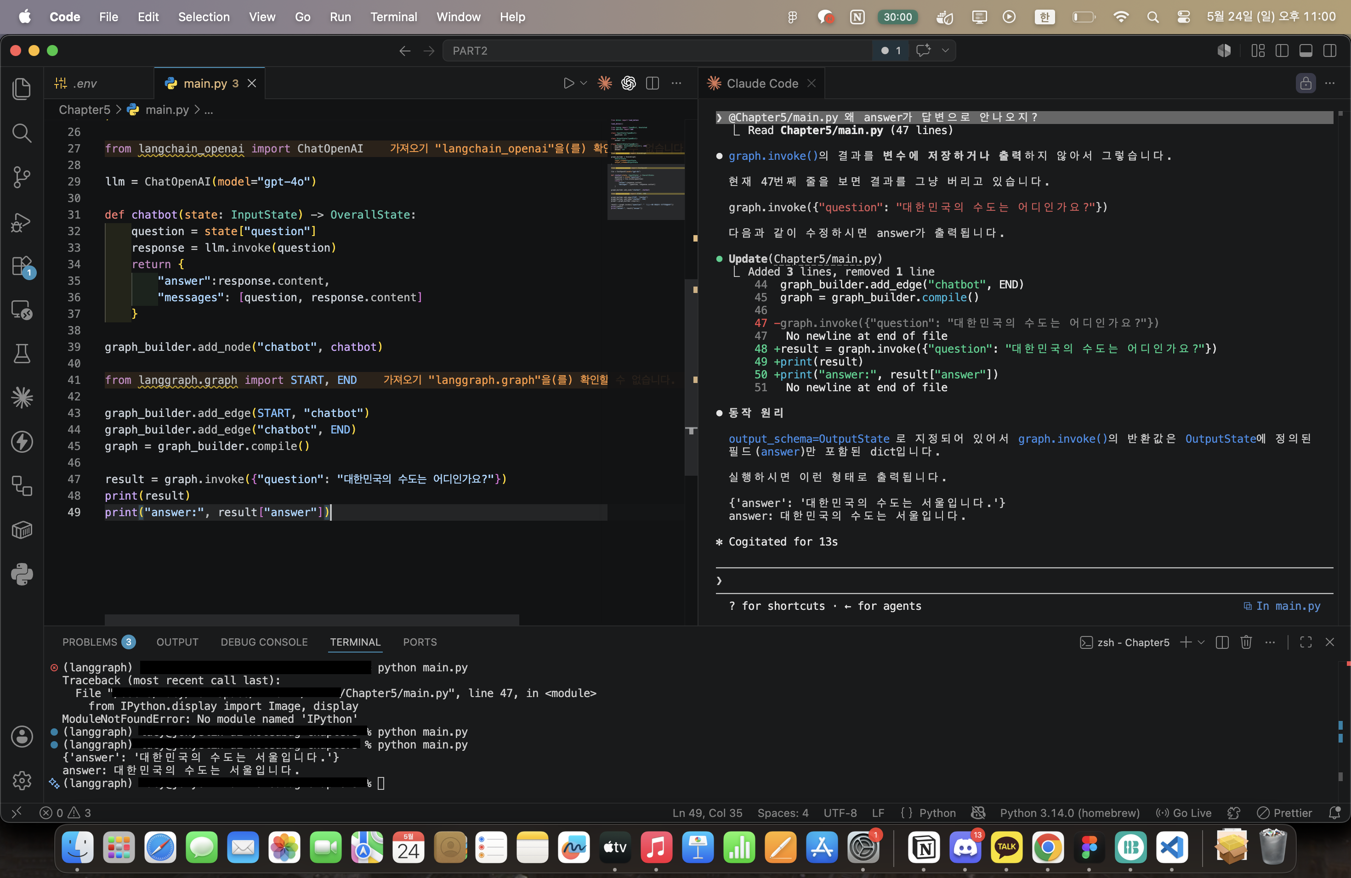This screenshot has width=1351, height=878.
Task: Open the Explorer view in activity bar
Action: click(x=22, y=89)
